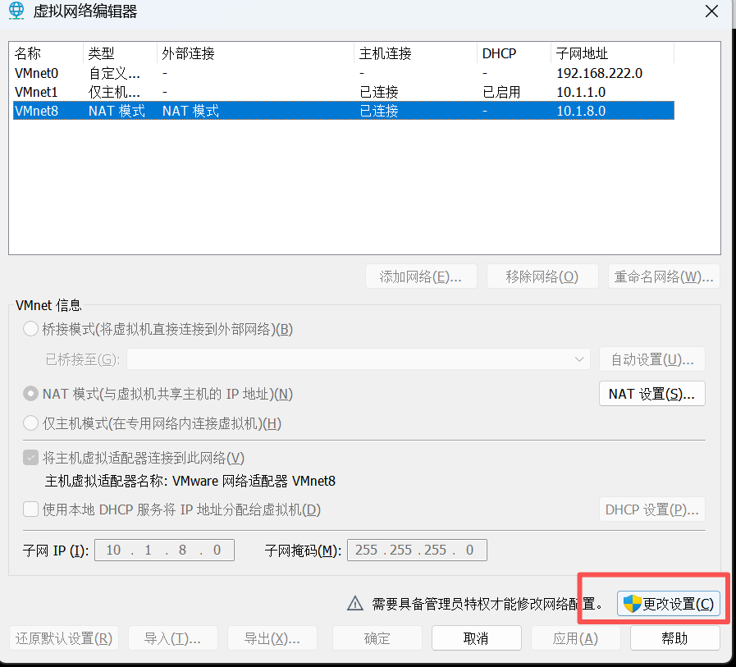Screen dimensions: 736x667
Task: Click the 类型 column header
Action: [120, 53]
